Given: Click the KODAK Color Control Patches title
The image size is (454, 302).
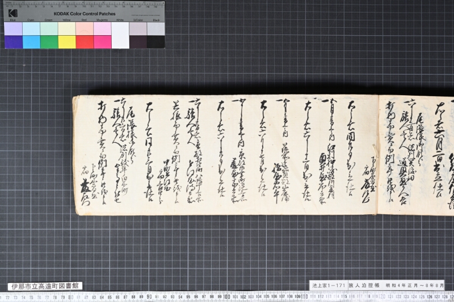Looking at the screenshot, I should coord(85,14).
